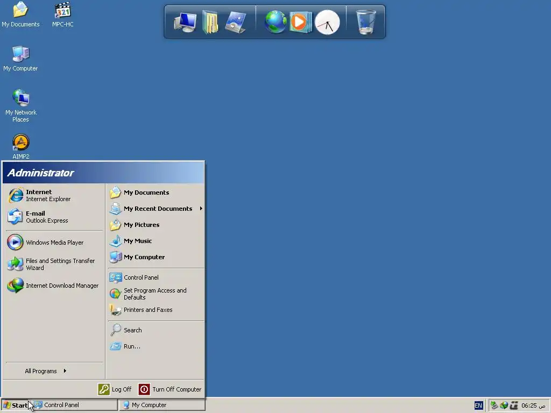Click the analog clock in dock
This screenshot has height=413, width=551.
click(327, 23)
